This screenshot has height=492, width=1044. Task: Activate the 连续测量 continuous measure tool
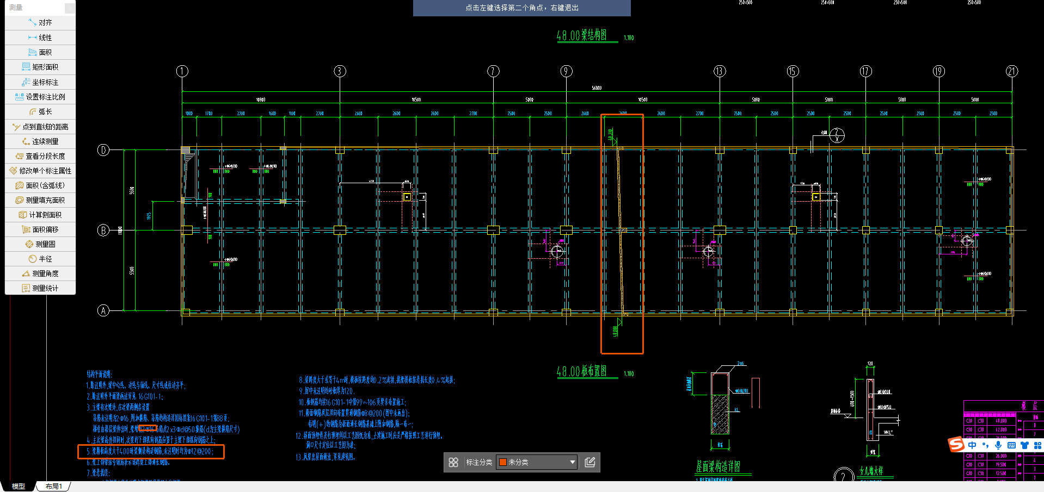pos(40,141)
